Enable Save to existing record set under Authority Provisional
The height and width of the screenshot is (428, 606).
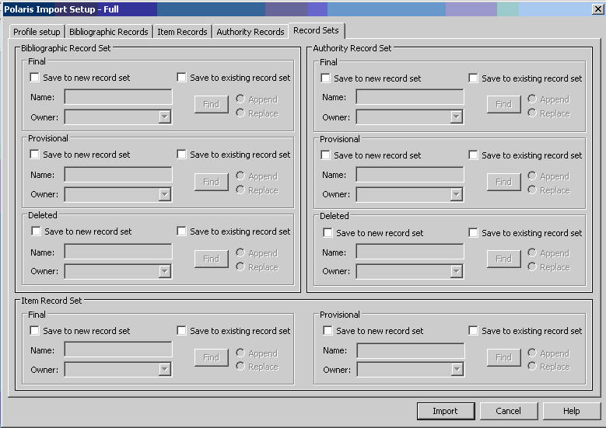point(473,155)
